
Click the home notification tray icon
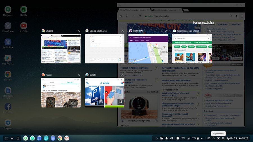tap(166, 138)
